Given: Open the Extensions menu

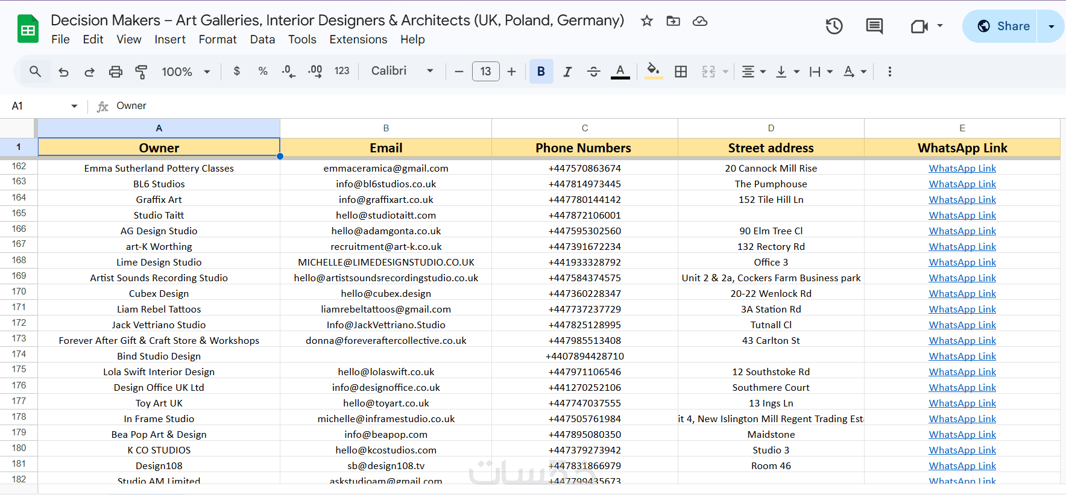Looking at the screenshot, I should (x=358, y=39).
